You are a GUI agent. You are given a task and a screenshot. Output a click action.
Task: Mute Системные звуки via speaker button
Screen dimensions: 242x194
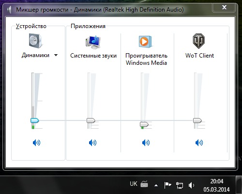[92, 143]
